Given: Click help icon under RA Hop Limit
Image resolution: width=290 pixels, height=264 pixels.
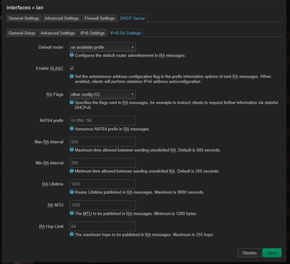Looking at the screenshot, I should pyautogui.click(x=72, y=234).
